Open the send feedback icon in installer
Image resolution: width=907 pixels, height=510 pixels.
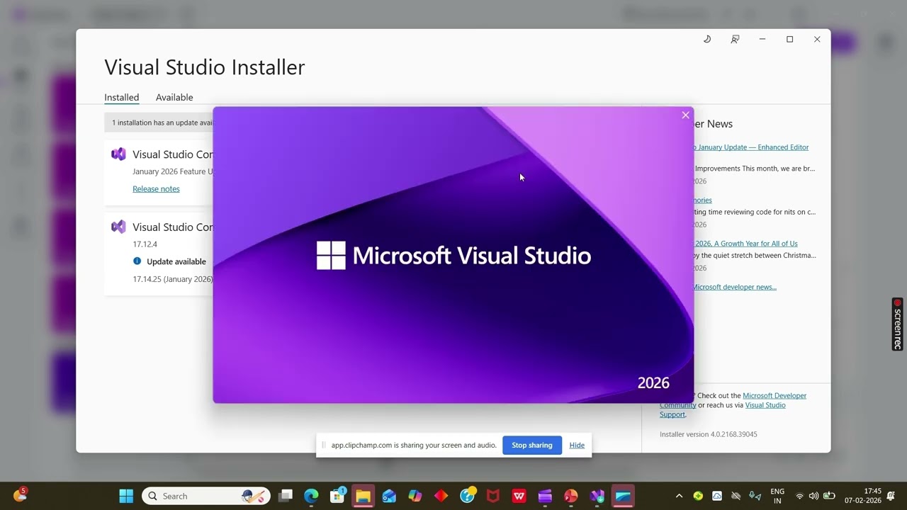point(735,39)
